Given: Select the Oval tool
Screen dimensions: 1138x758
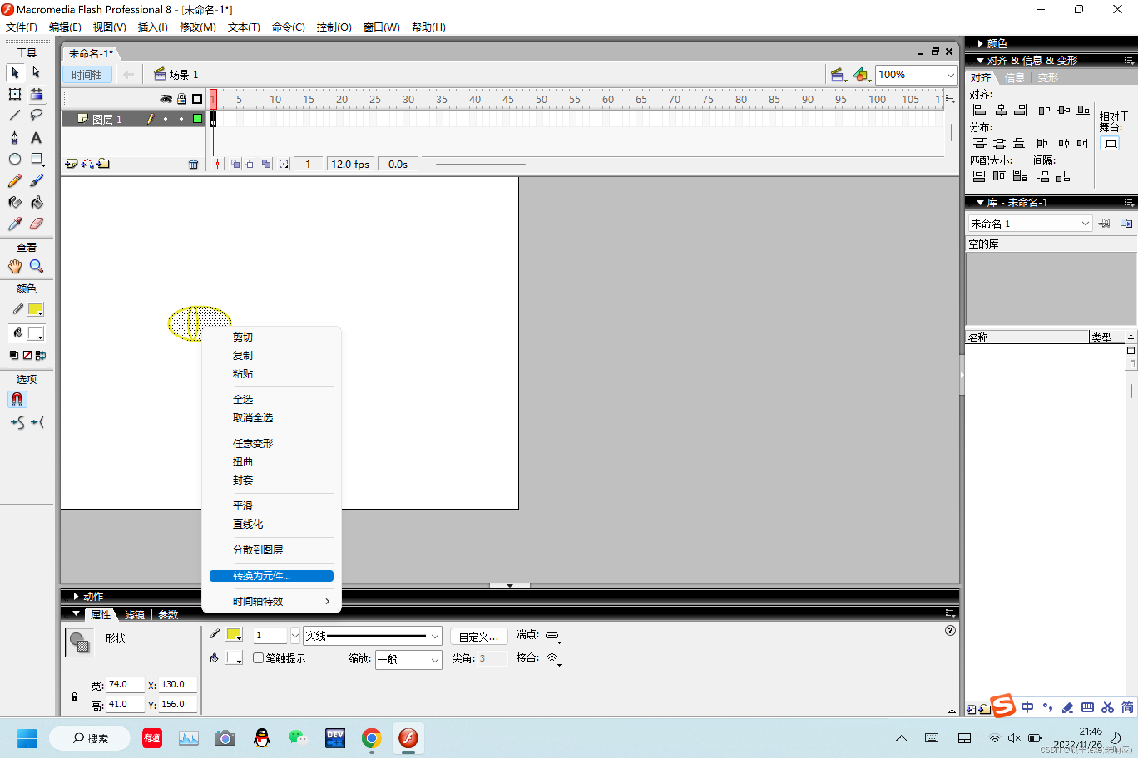Looking at the screenshot, I should [x=15, y=159].
